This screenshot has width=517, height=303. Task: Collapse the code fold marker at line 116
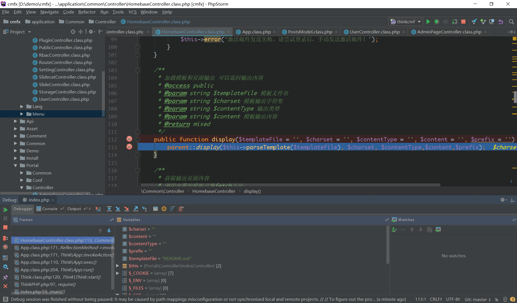(138, 170)
